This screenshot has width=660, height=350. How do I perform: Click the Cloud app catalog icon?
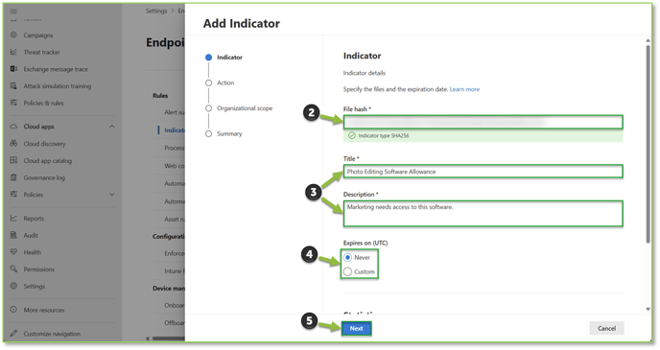[13, 160]
